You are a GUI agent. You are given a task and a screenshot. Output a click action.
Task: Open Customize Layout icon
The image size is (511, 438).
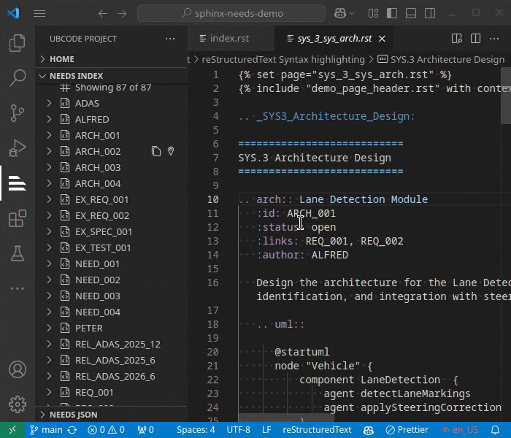tap(373, 13)
